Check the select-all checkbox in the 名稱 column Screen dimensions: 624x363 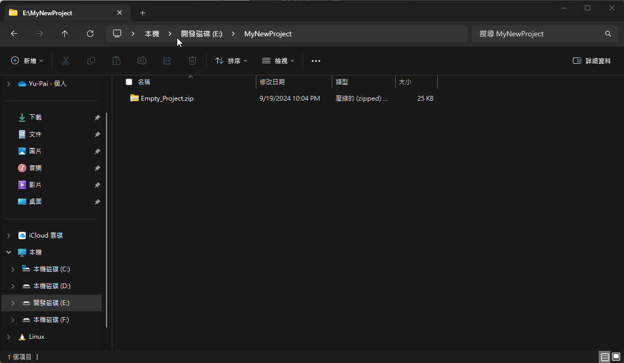coord(129,82)
